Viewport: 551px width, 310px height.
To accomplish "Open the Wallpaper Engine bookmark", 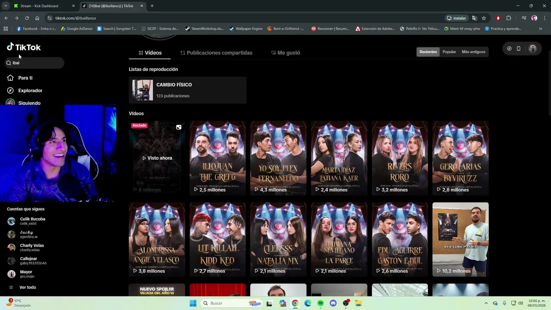I will (246, 29).
